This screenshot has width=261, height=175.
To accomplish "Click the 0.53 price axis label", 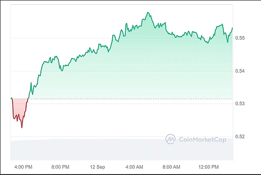I will (x=240, y=104).
